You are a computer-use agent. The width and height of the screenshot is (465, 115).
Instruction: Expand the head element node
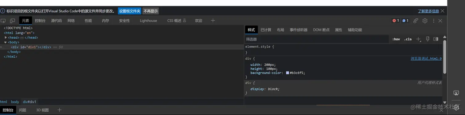coord(6,37)
